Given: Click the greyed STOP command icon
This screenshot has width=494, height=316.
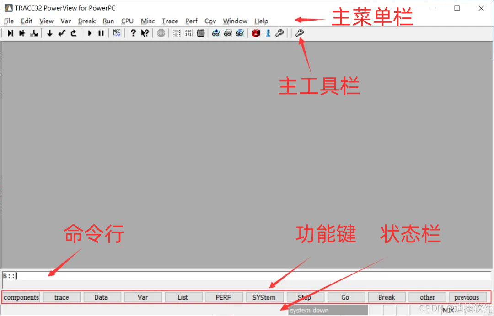Looking at the screenshot, I should coord(161,33).
